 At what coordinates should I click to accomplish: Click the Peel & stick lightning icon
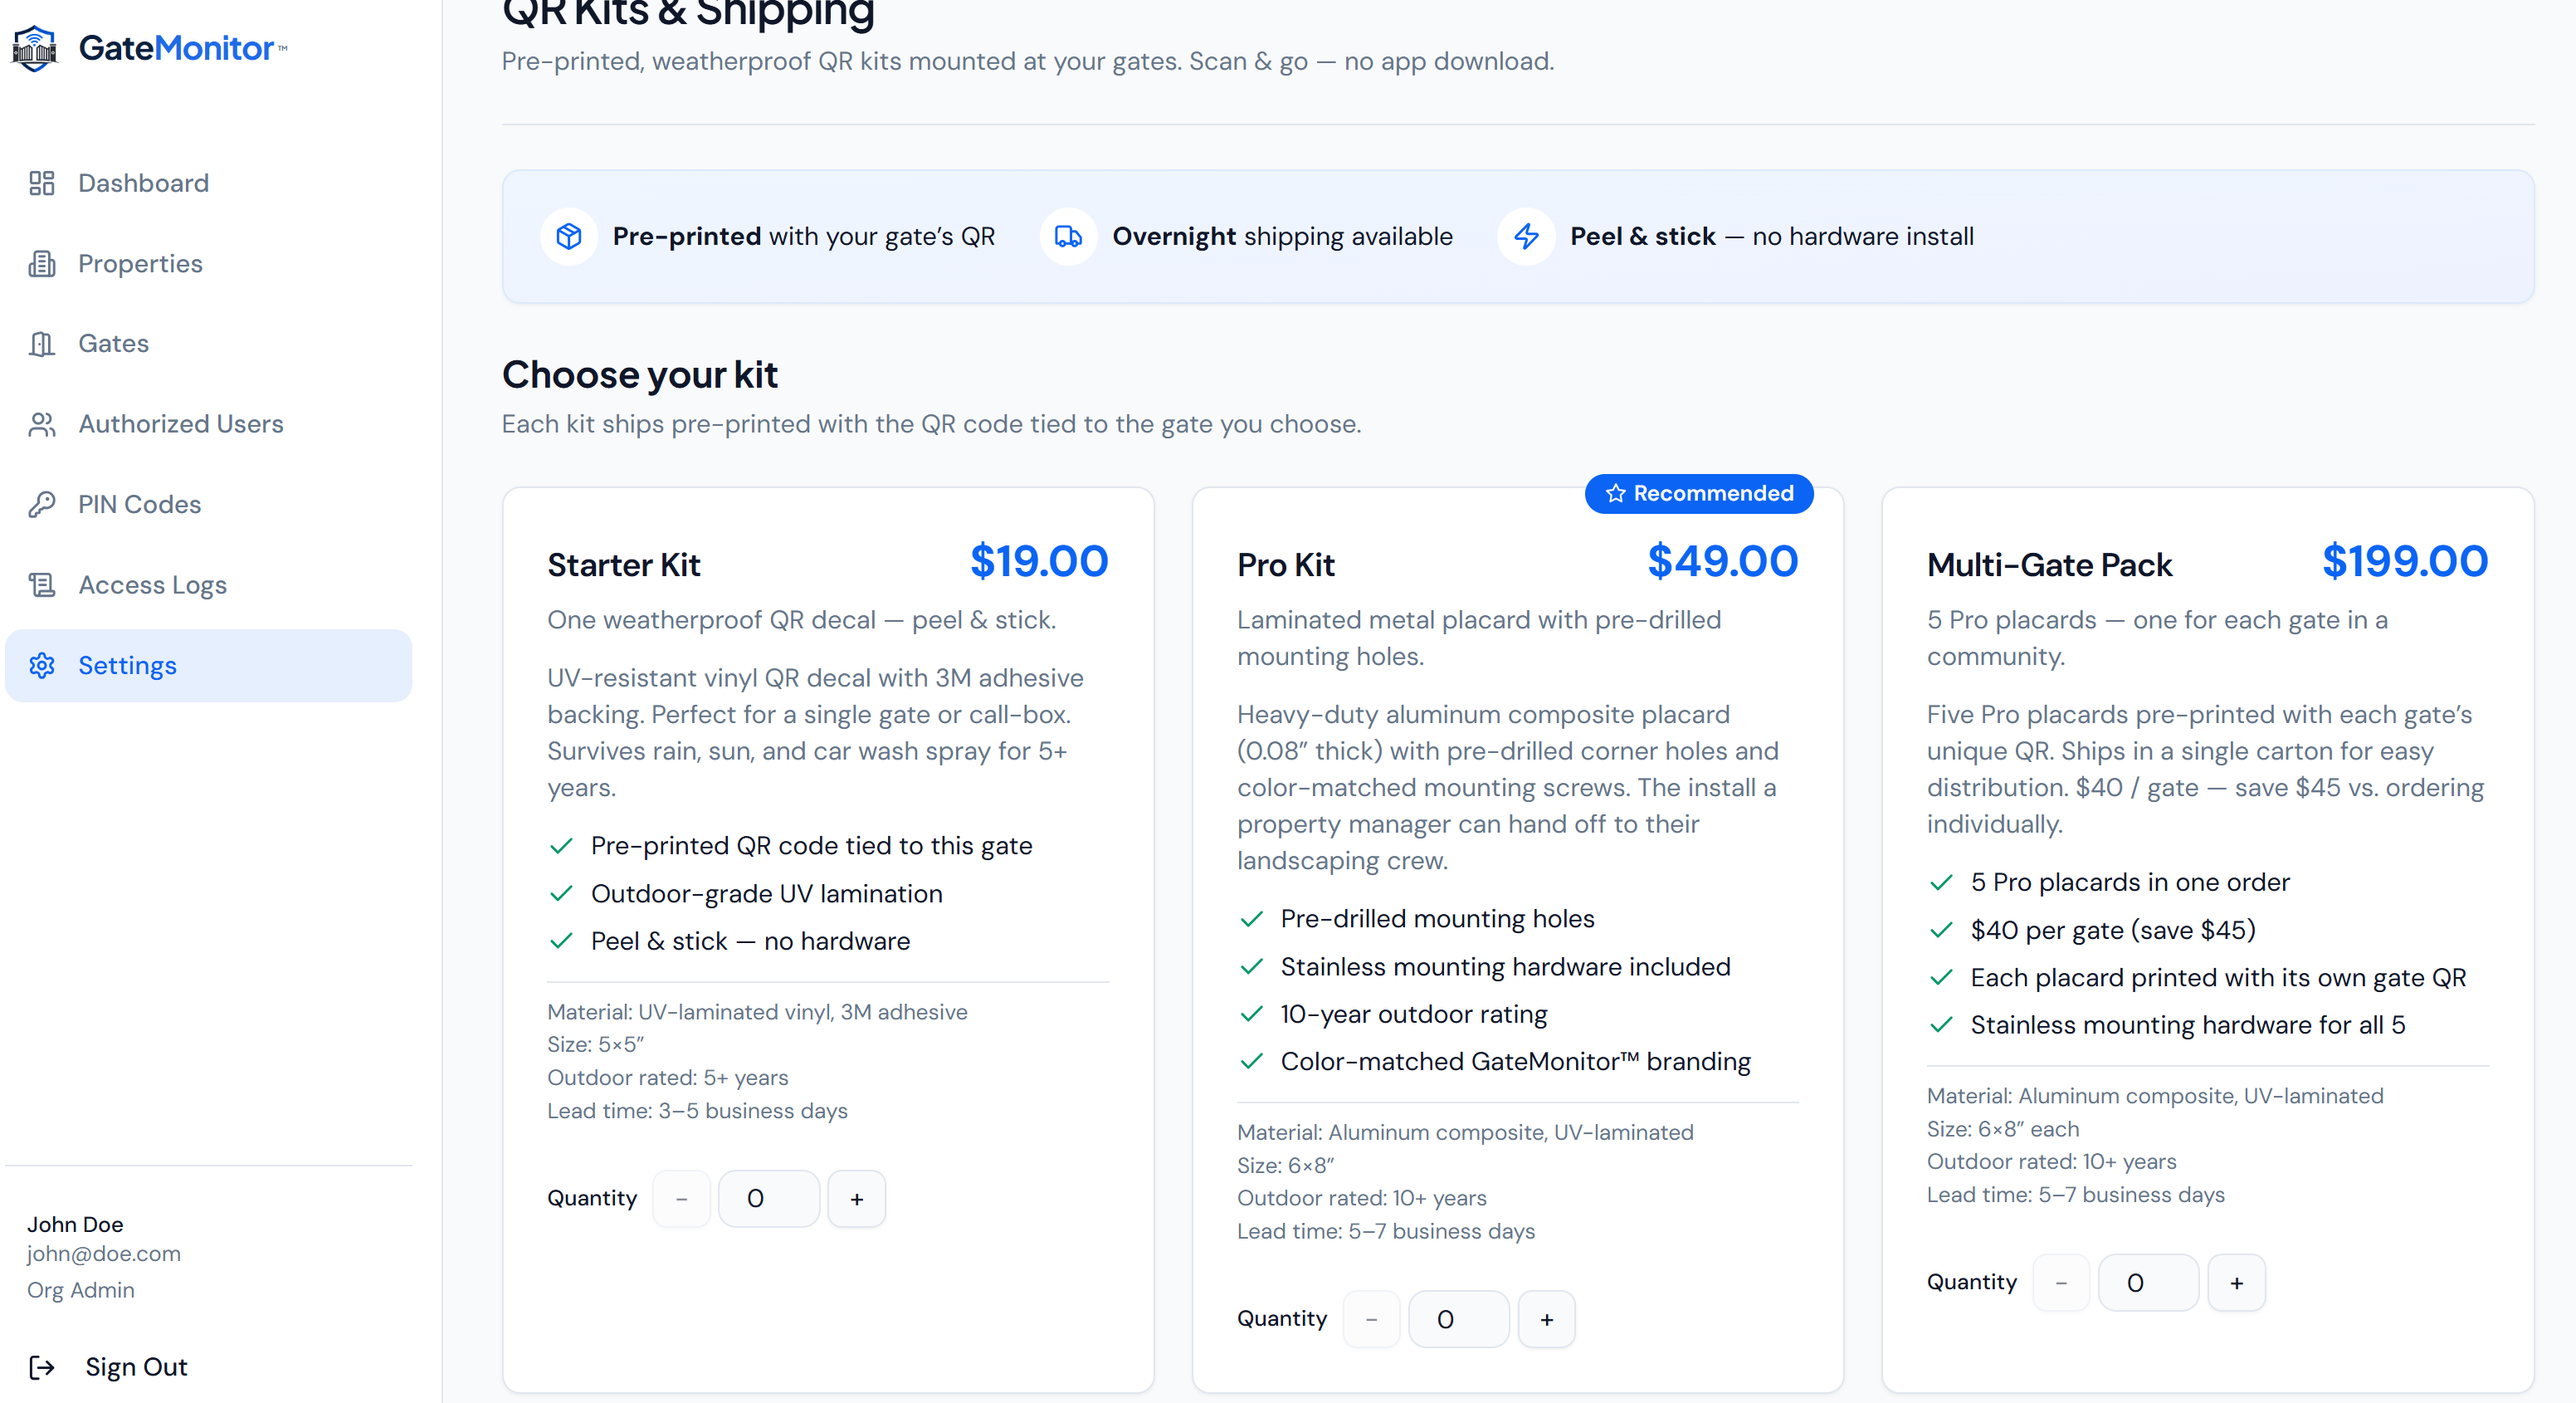[1526, 237]
